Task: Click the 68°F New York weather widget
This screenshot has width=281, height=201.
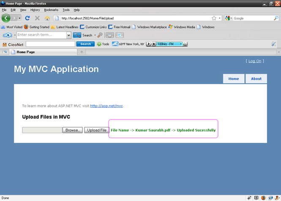Action: click(x=128, y=44)
